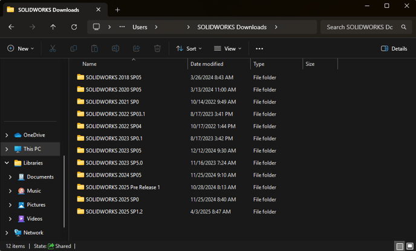This screenshot has height=251, width=416.
Task: Select OneDrive in navigation pane
Action: pos(34,135)
